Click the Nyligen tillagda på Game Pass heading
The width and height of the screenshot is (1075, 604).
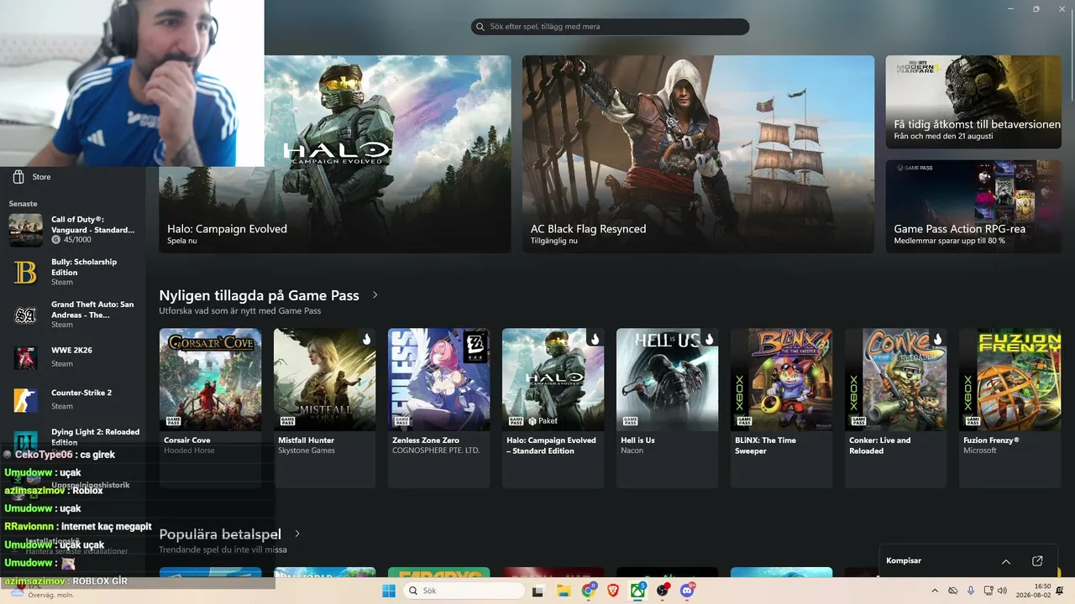(259, 295)
